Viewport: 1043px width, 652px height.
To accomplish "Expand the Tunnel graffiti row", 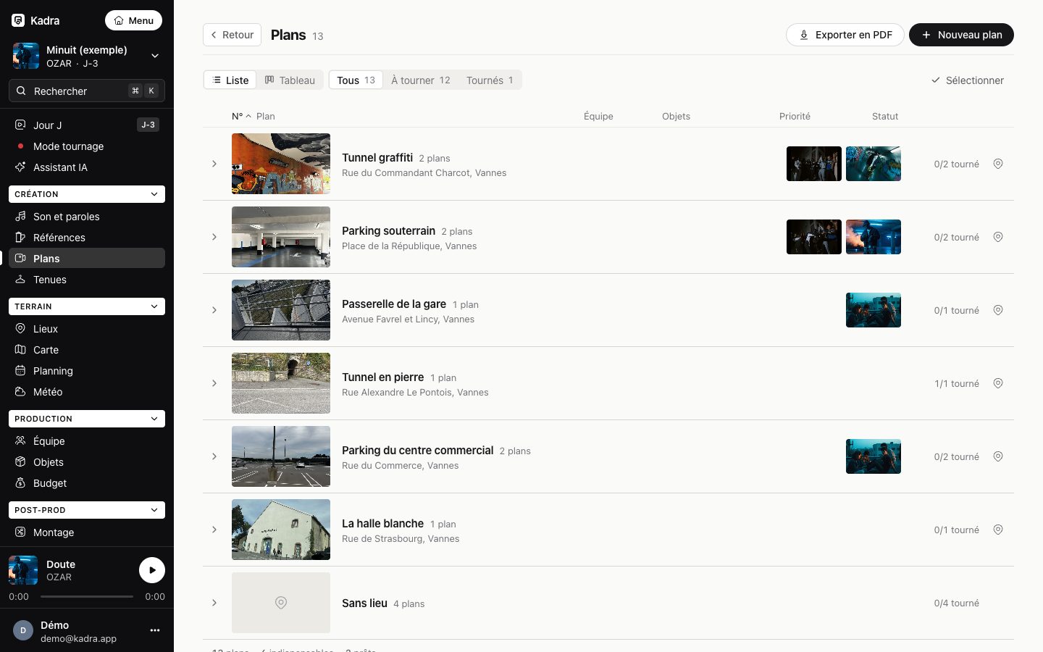I will (214, 164).
